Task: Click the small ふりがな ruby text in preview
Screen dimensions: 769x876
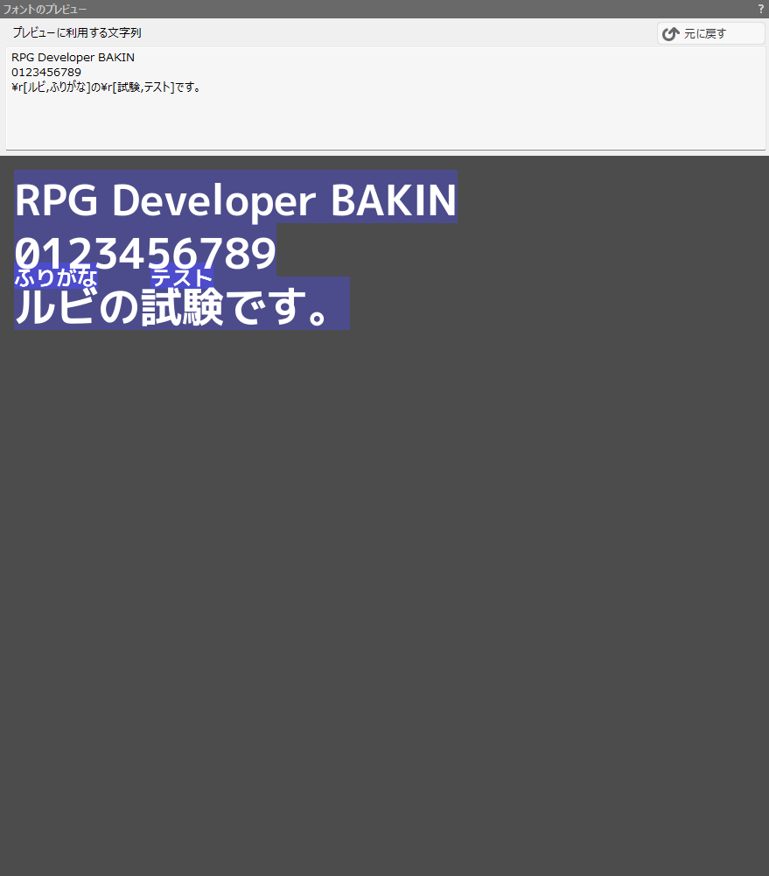Action: point(55,277)
